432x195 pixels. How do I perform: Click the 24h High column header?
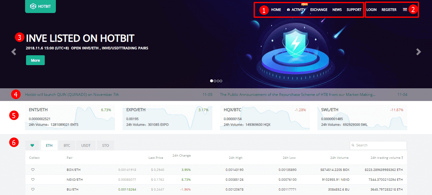point(236,158)
